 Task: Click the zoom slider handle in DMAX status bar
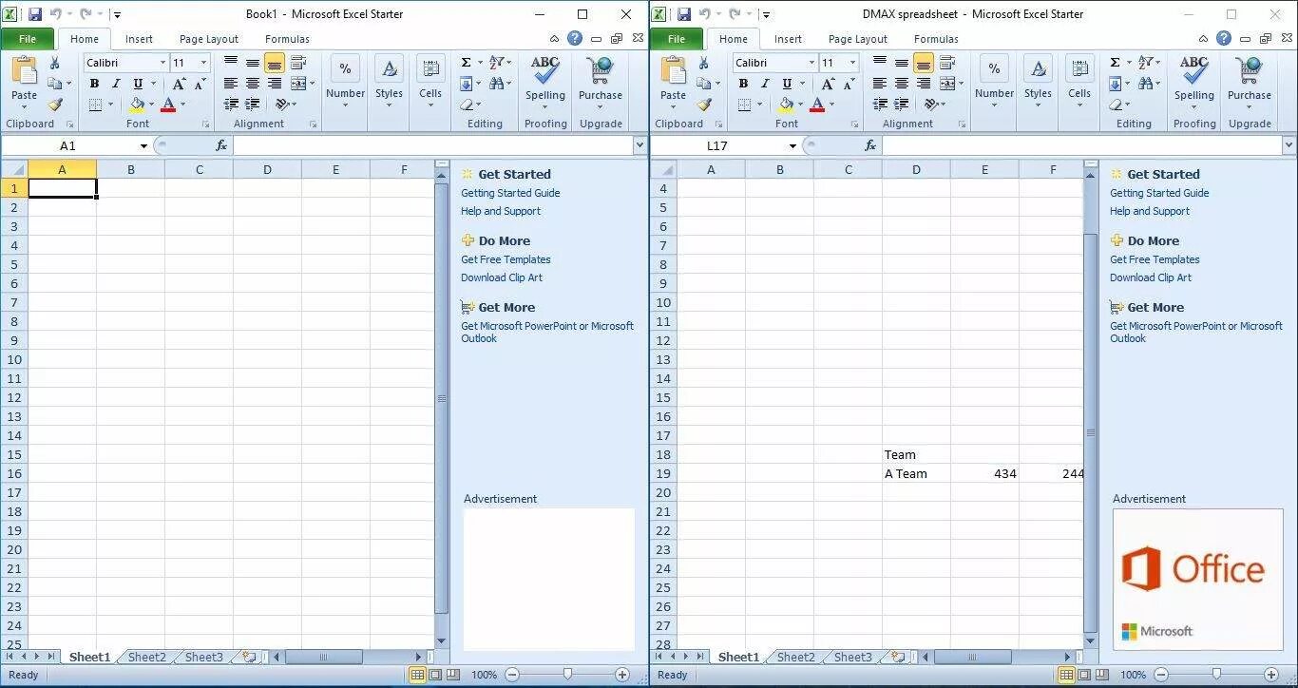[1216, 675]
